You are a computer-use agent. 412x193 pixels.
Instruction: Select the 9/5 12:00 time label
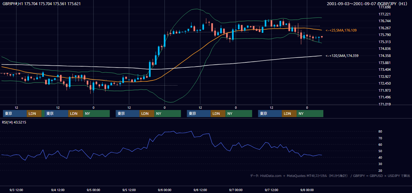click(129, 190)
